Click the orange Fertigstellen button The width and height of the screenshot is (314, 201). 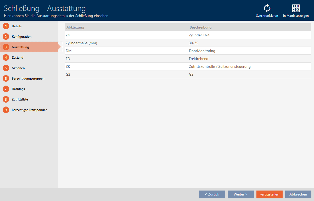(x=269, y=194)
